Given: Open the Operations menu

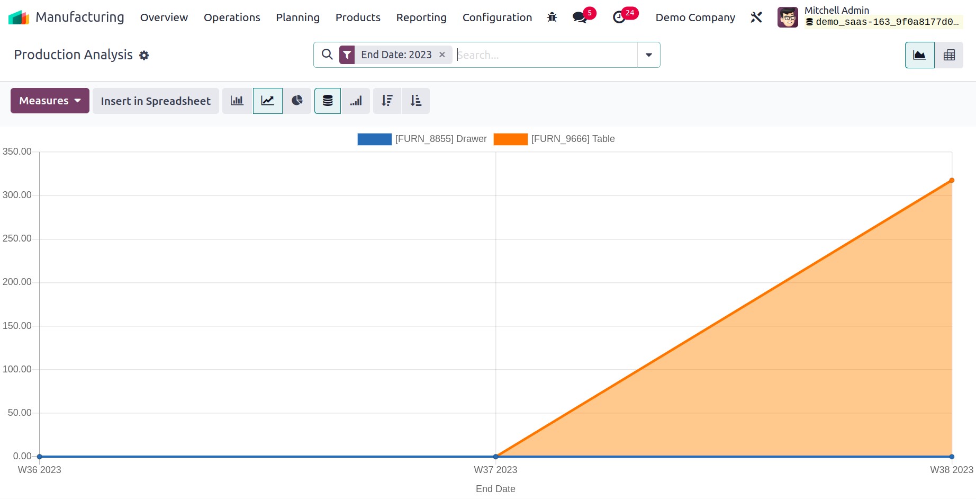Looking at the screenshot, I should (x=232, y=17).
